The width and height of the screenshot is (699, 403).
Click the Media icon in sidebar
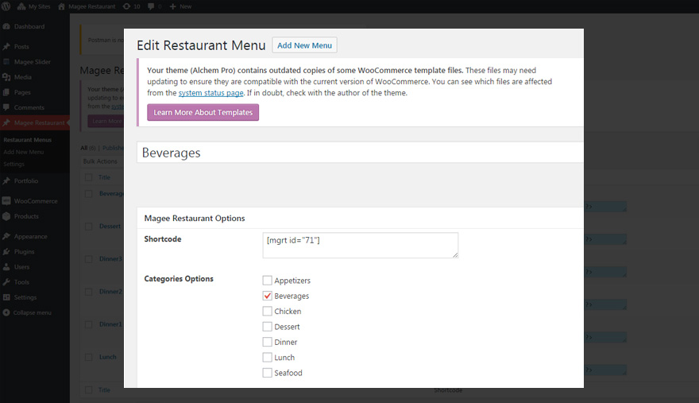(x=6, y=77)
